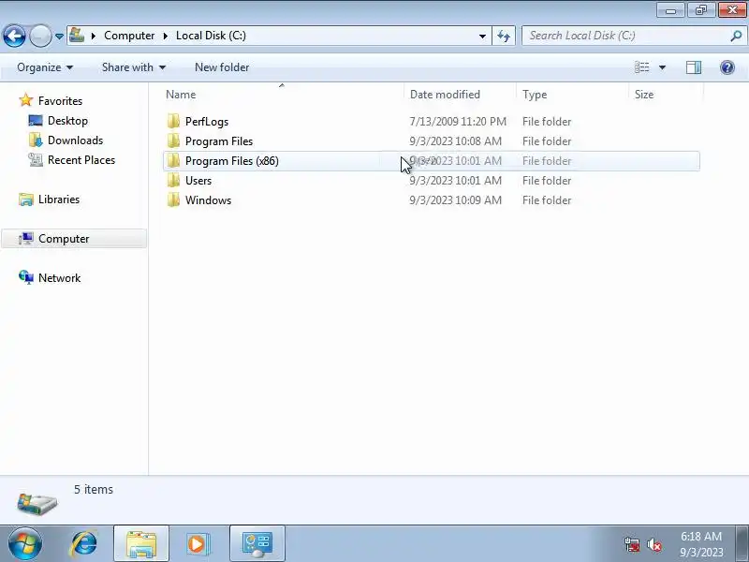This screenshot has width=749, height=562.
Task: Click Windows Explorer taskbar button
Action: point(141,544)
